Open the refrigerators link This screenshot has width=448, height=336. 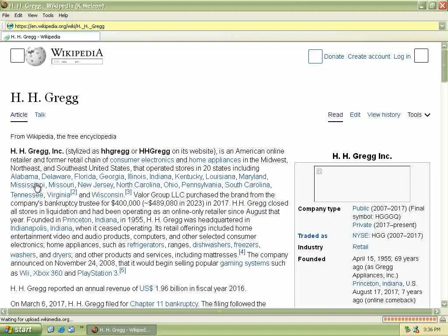tap(146, 245)
